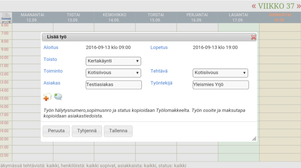
Task: Open the Toiminto dropdown (Kotisiivous)
Action: point(113,73)
